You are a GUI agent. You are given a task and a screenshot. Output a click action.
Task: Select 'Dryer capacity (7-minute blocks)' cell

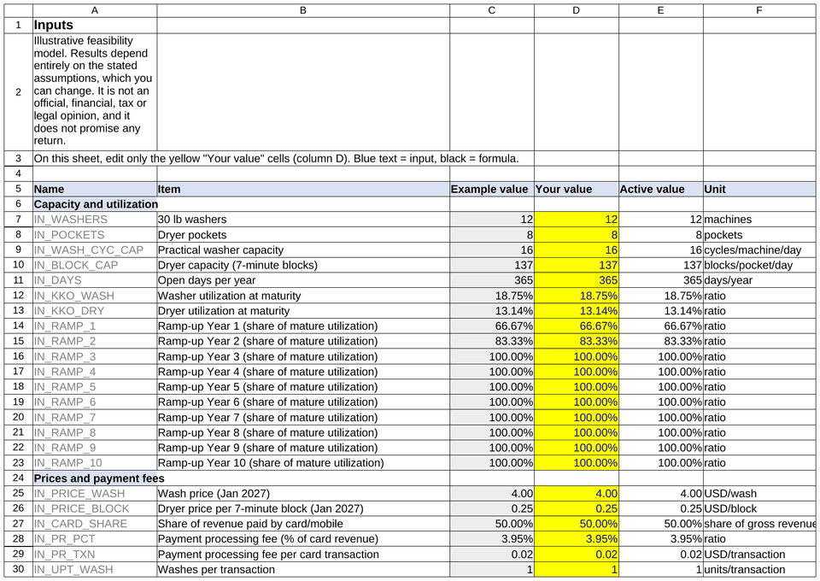[x=303, y=265]
